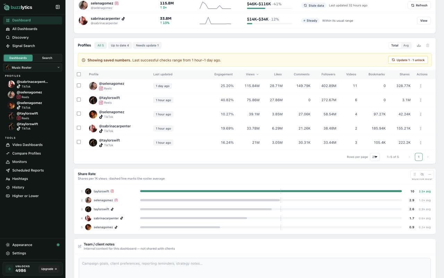Click the Team / client notes edit icon
The image size is (444, 278).
[80, 246]
